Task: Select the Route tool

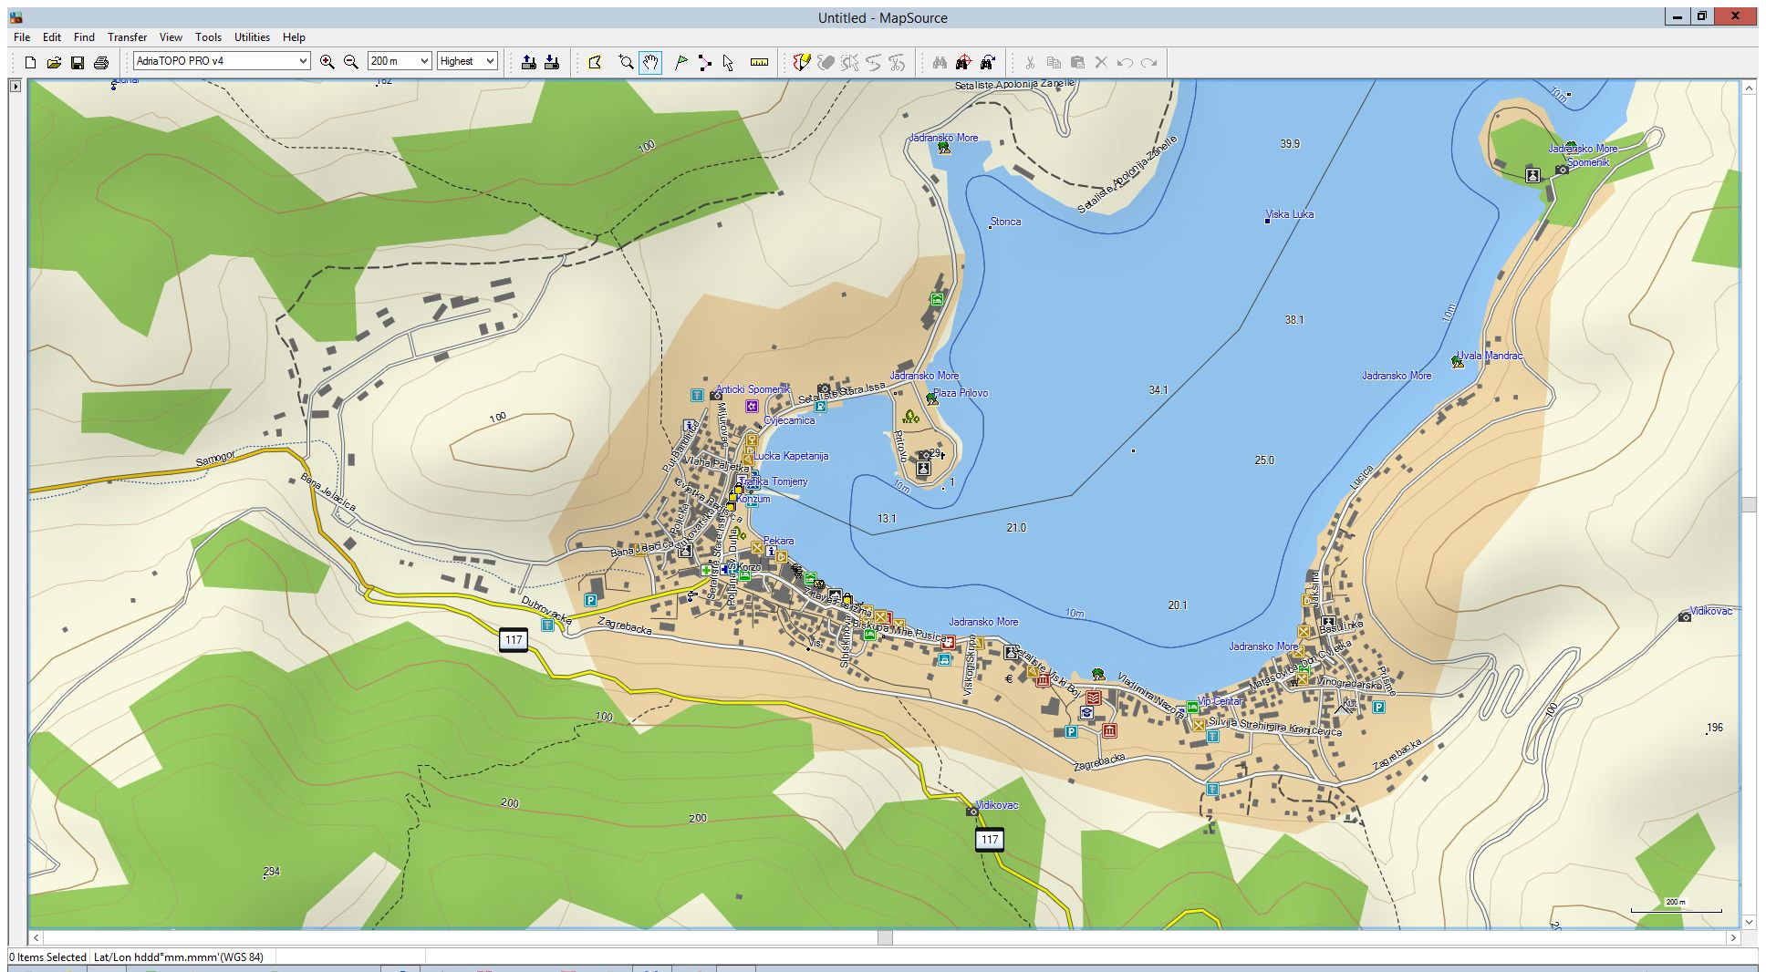Action: pyautogui.click(x=704, y=62)
